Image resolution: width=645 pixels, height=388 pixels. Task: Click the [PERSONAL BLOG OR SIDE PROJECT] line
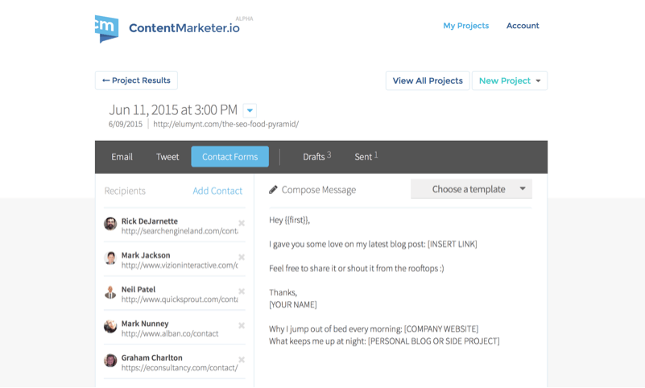point(385,341)
